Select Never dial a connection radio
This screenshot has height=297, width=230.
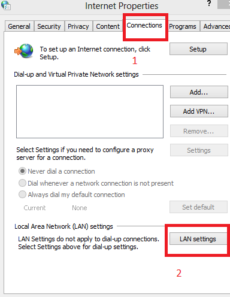22,171
